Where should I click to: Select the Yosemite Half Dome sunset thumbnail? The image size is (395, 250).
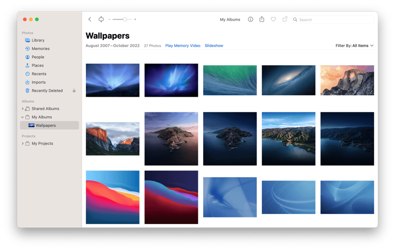click(347, 80)
